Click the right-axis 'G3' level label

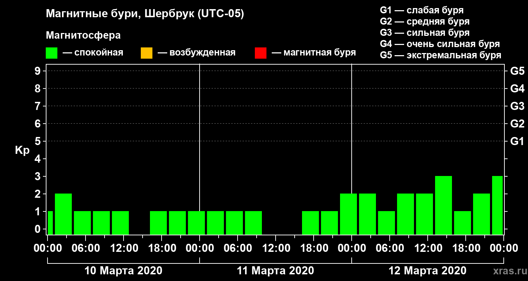517,106
